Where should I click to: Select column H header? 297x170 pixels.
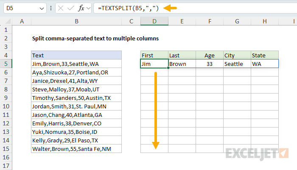click(264, 22)
